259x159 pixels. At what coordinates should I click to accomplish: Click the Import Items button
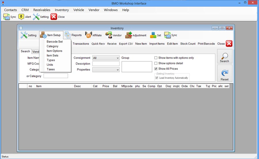click(x=157, y=44)
